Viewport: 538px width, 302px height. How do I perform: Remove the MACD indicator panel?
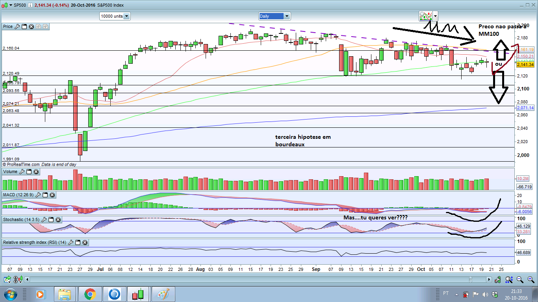click(x=52, y=195)
